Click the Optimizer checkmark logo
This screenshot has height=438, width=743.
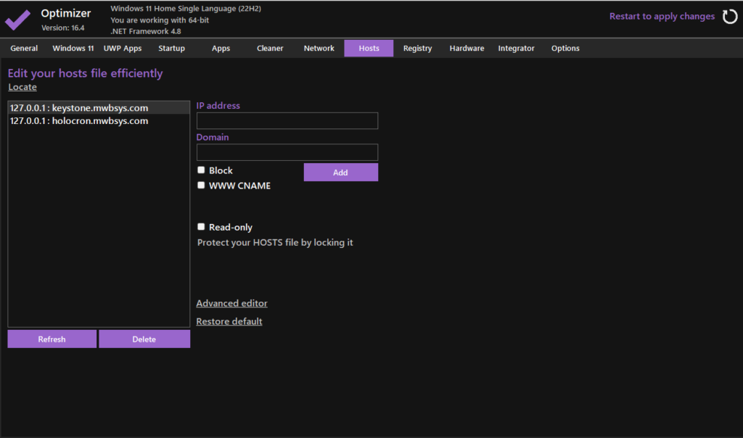point(18,19)
